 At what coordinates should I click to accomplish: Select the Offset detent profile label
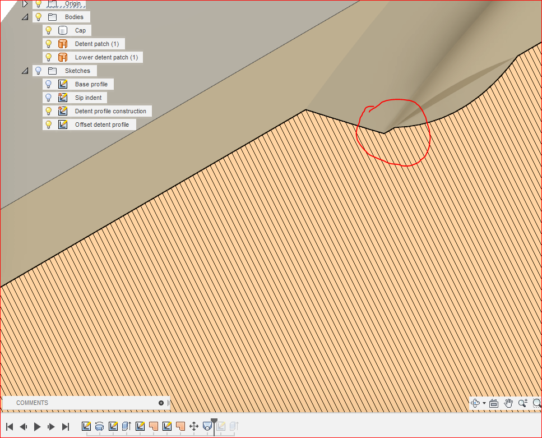click(x=102, y=125)
